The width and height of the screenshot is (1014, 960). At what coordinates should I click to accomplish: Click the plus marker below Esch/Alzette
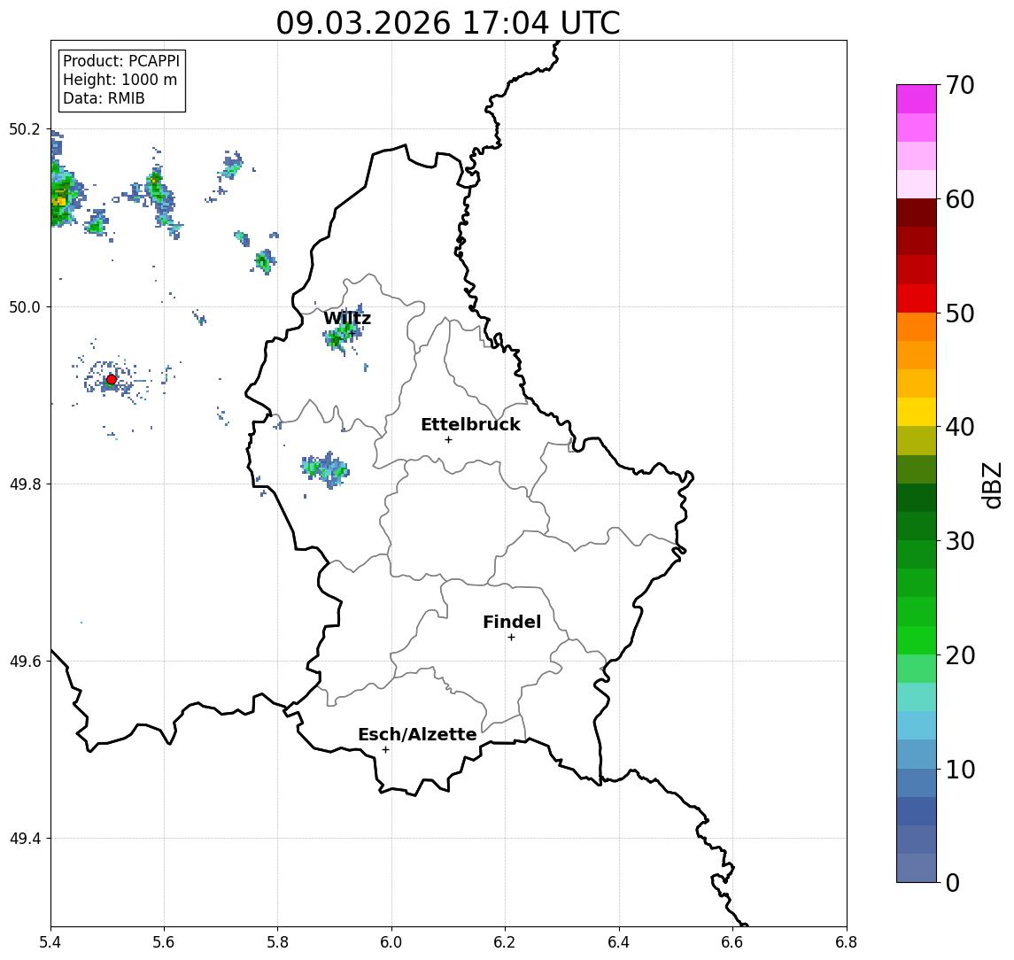tap(385, 750)
